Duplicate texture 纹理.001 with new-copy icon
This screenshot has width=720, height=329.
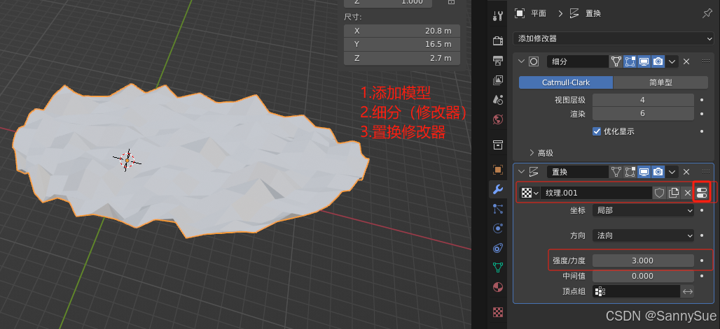click(674, 193)
